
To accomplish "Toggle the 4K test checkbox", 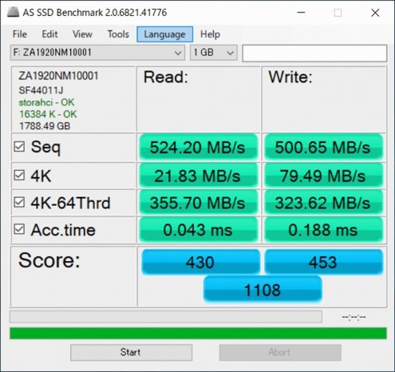I will click(x=19, y=176).
